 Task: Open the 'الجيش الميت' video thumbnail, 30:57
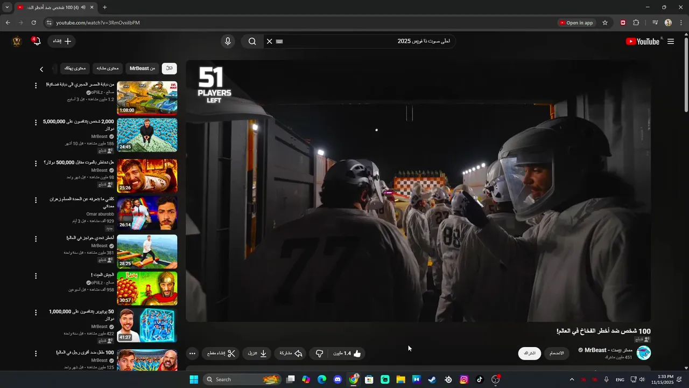click(147, 288)
